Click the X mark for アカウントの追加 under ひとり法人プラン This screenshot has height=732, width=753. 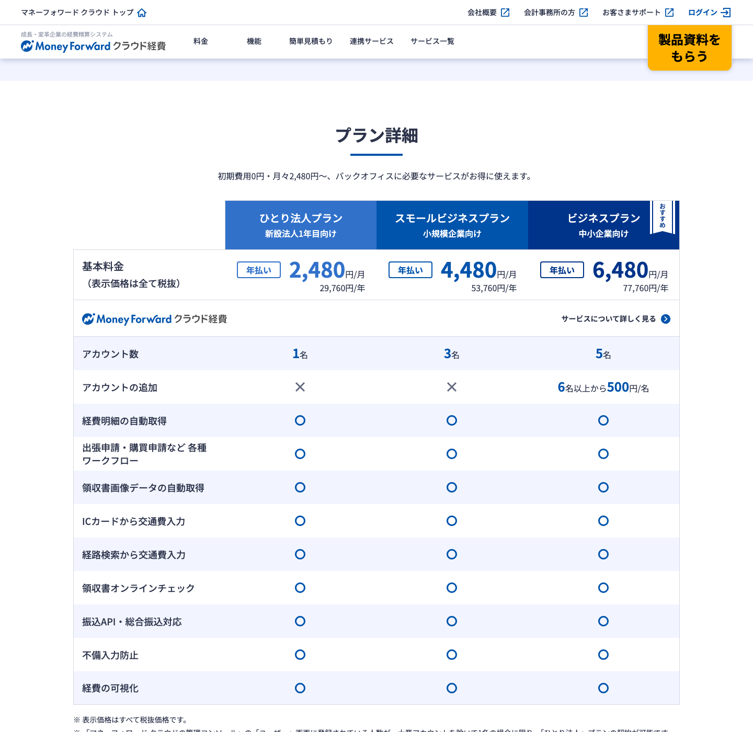tap(300, 387)
